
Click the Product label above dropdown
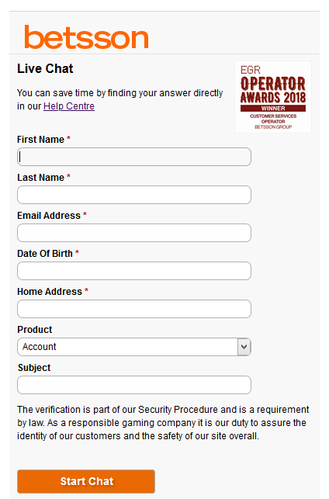(35, 329)
